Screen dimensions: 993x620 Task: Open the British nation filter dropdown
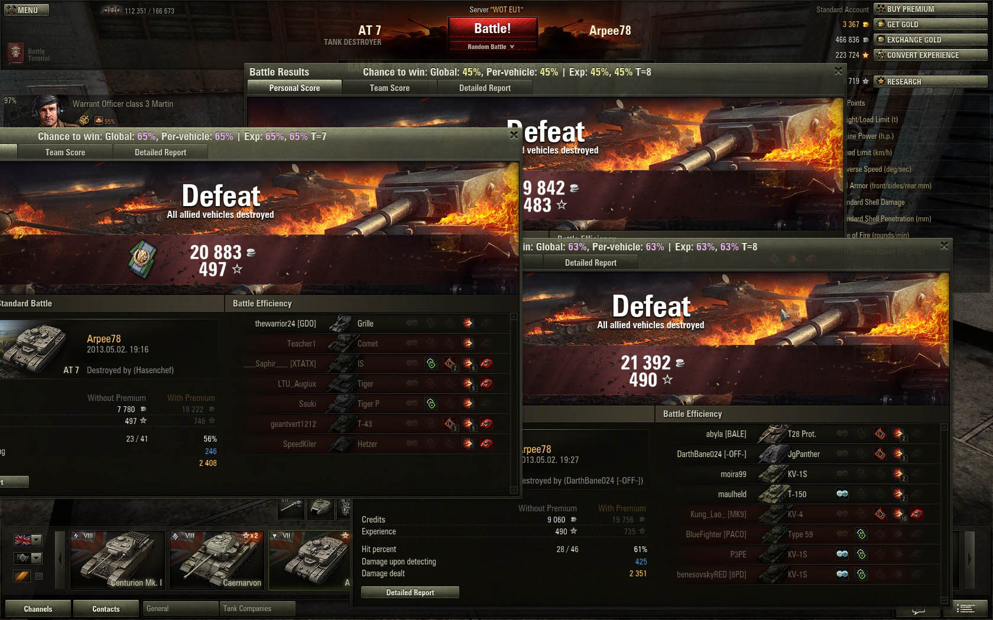click(x=28, y=540)
